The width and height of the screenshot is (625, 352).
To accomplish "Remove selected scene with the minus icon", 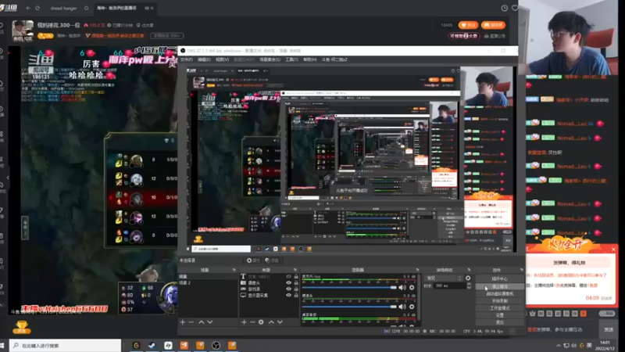I will tap(191, 322).
